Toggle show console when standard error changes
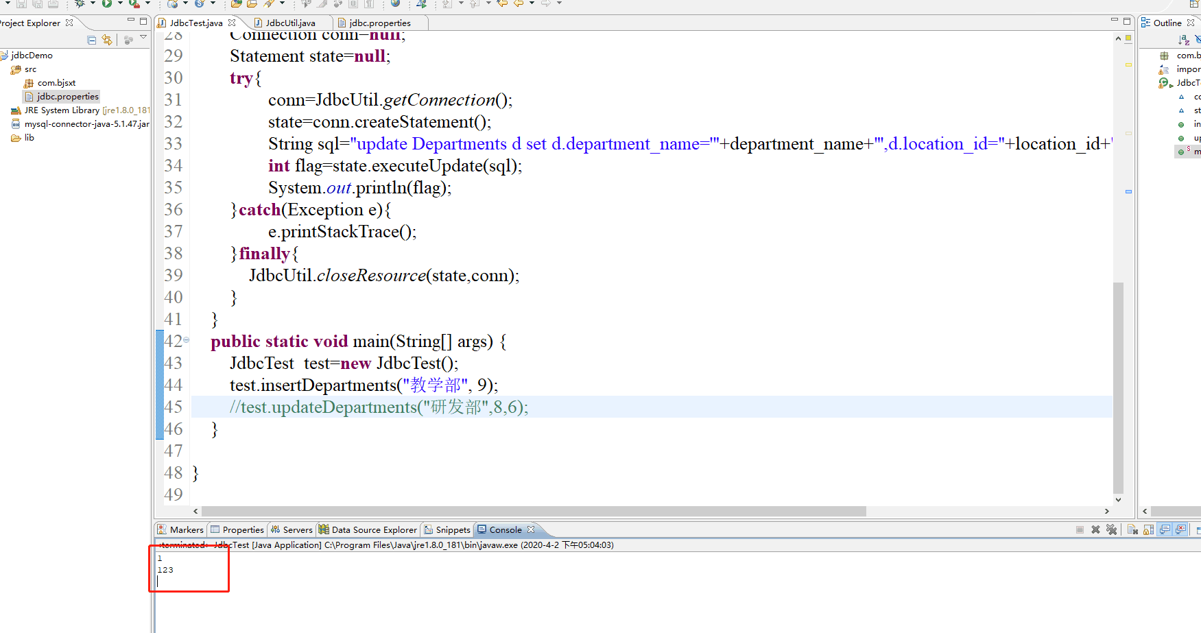Image resolution: width=1201 pixels, height=633 pixels. pos(1181,529)
